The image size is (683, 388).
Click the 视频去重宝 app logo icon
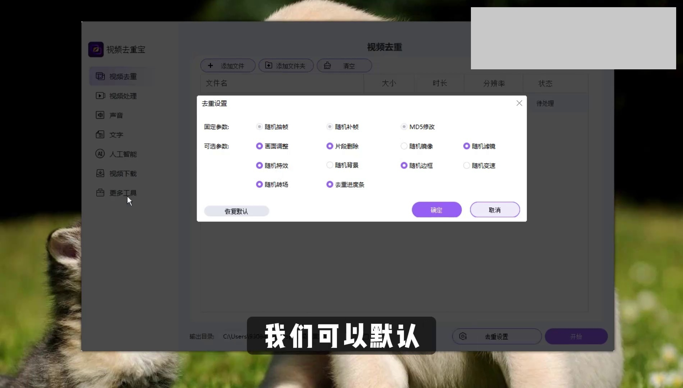point(96,50)
